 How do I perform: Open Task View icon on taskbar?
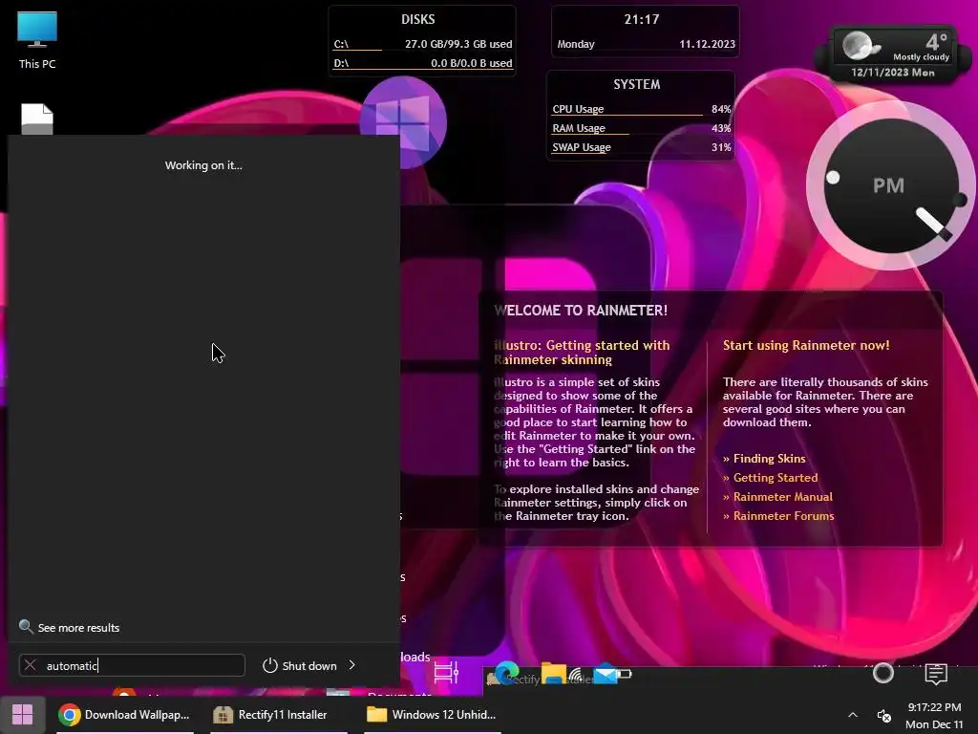[x=446, y=673]
